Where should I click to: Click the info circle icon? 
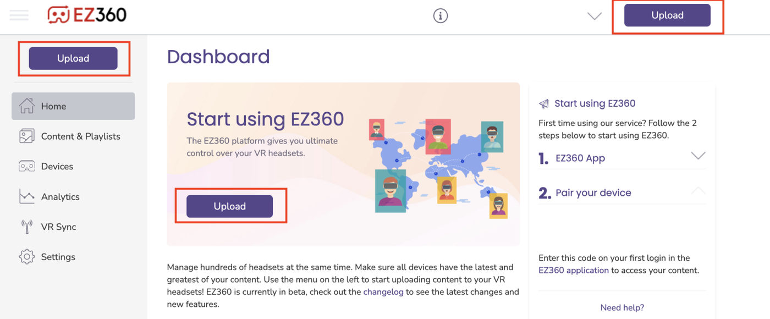click(441, 16)
